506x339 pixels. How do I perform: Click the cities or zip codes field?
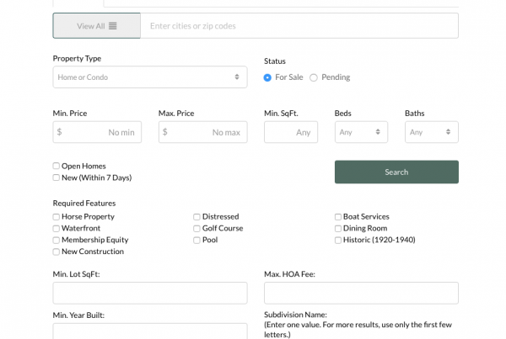[299, 26]
